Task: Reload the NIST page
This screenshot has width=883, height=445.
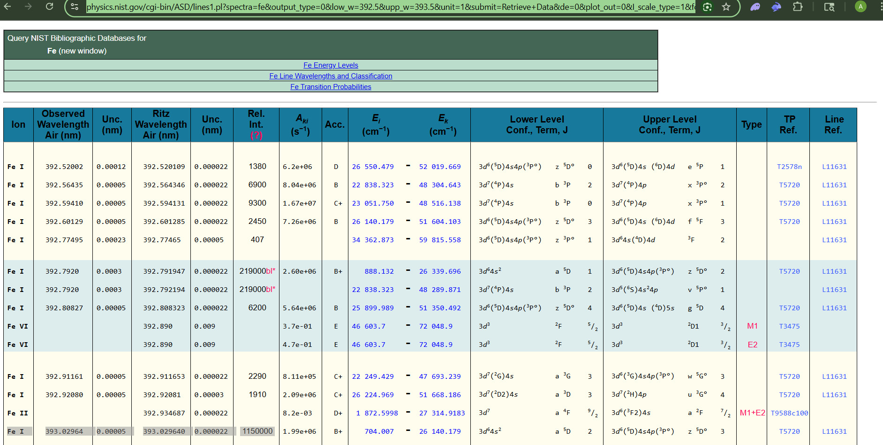Action: [49, 7]
